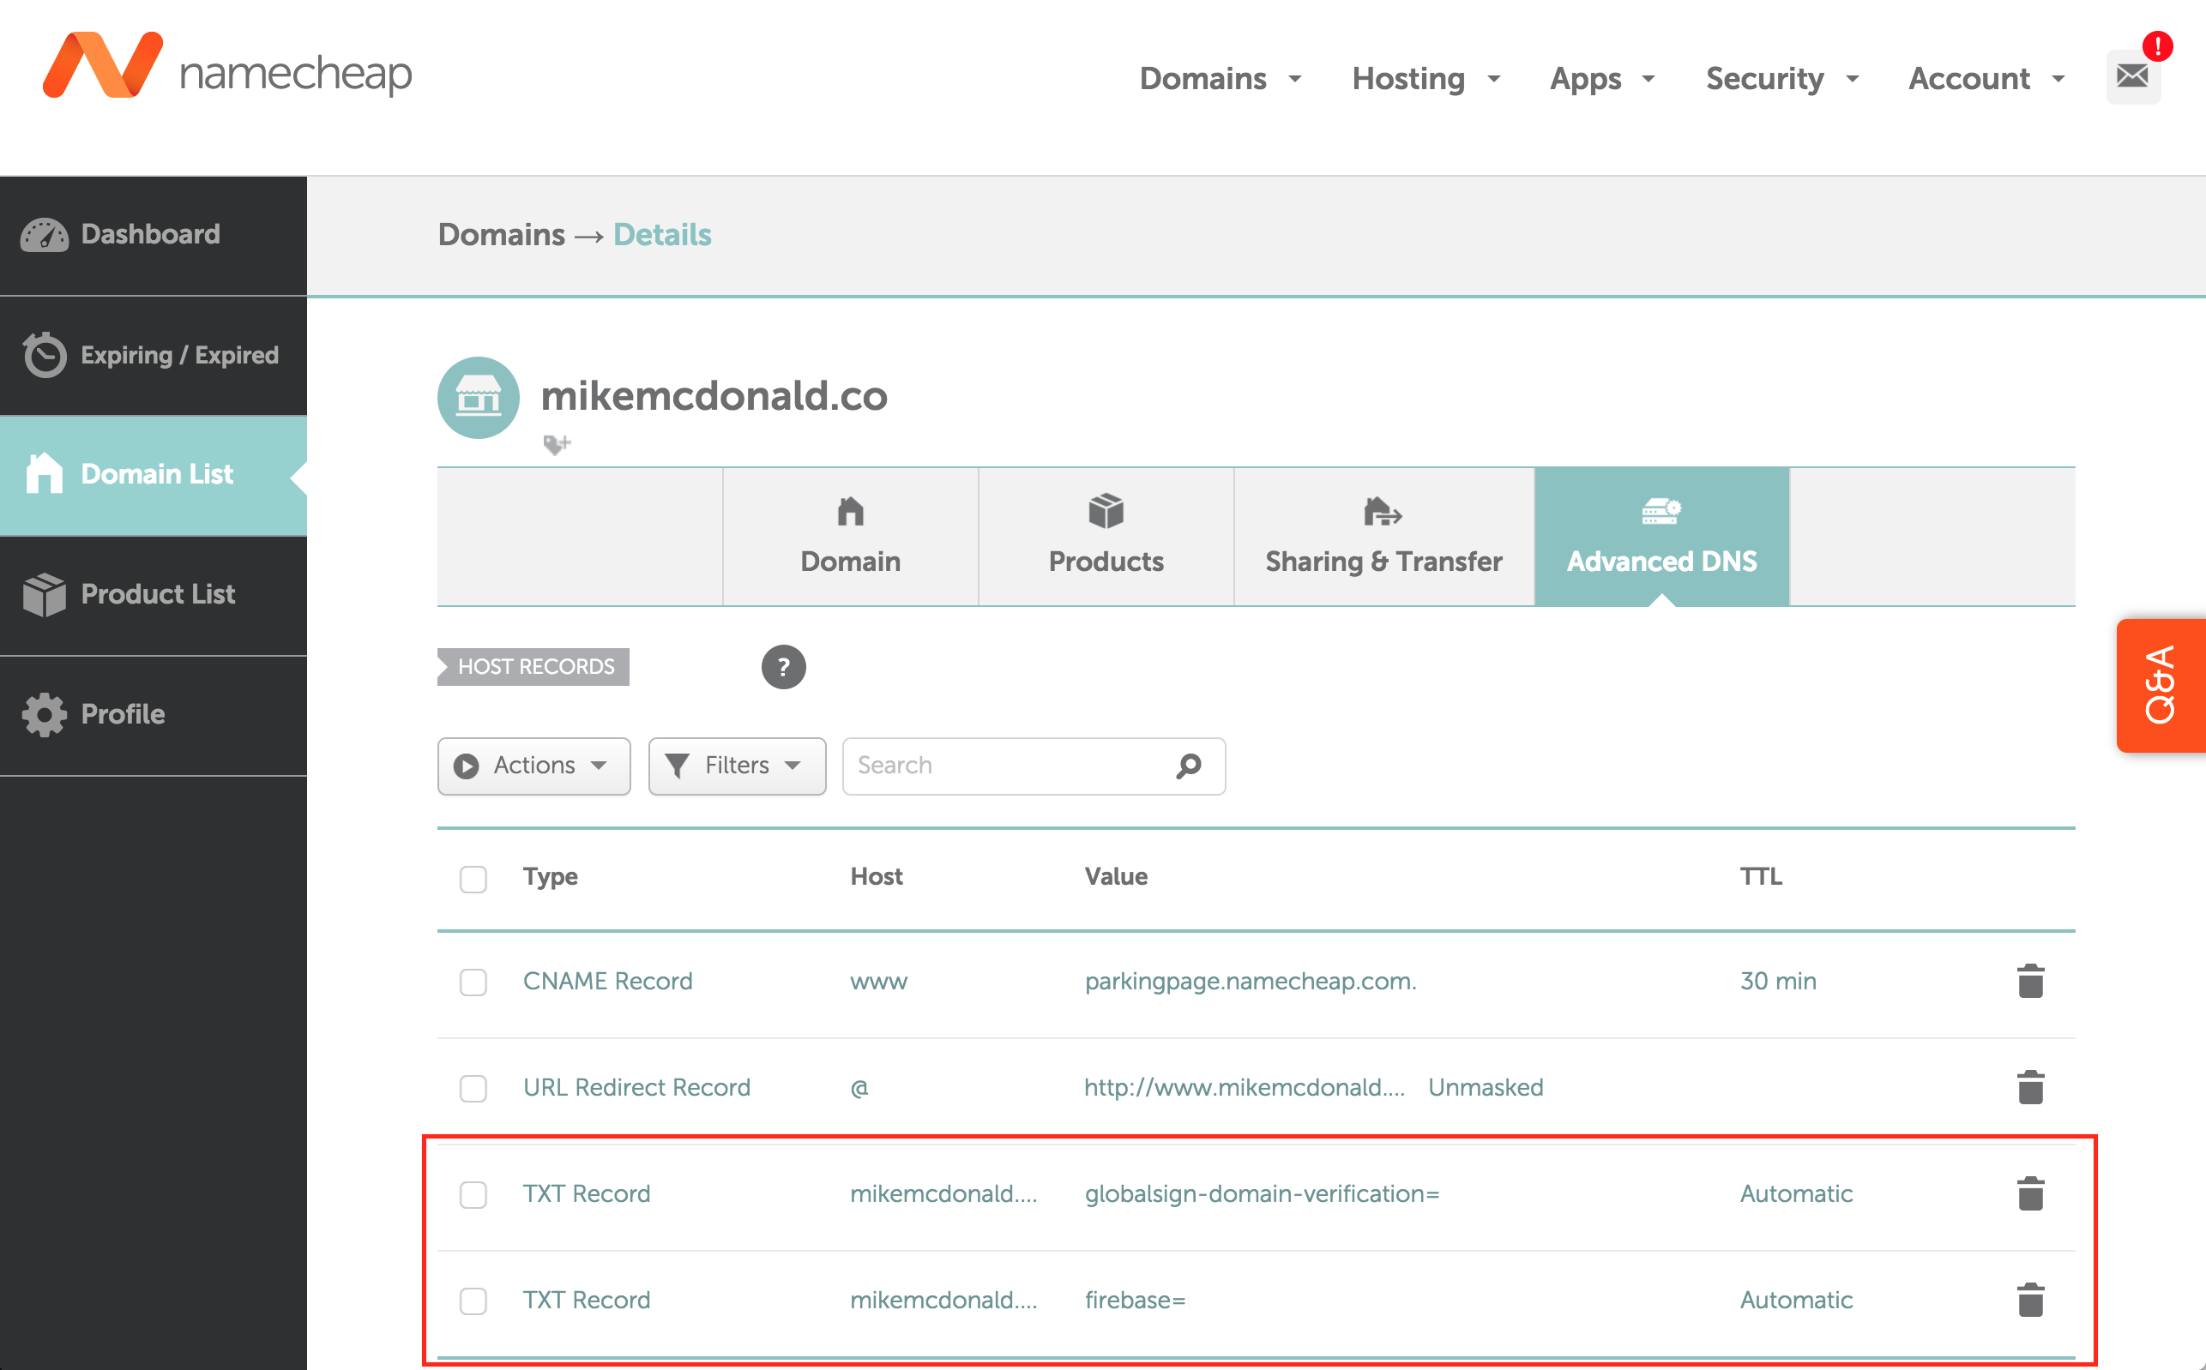2206x1370 pixels.
Task: Delete the globalsign TXT Record trash icon
Action: (2030, 1193)
